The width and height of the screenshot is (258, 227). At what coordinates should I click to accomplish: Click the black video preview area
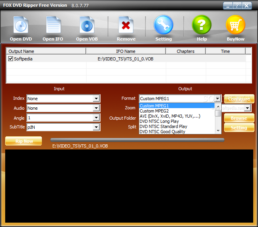pyautogui.click(x=129, y=186)
